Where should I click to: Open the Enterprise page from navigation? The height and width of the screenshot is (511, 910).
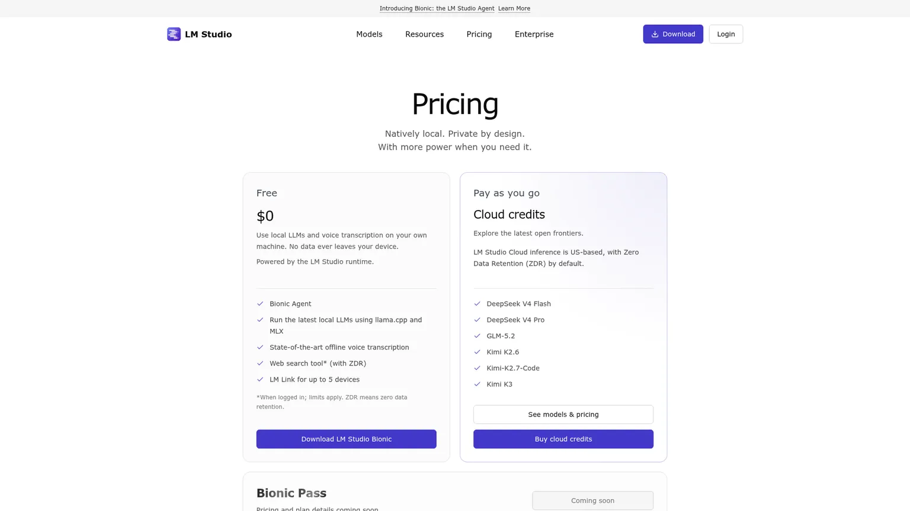534,34
